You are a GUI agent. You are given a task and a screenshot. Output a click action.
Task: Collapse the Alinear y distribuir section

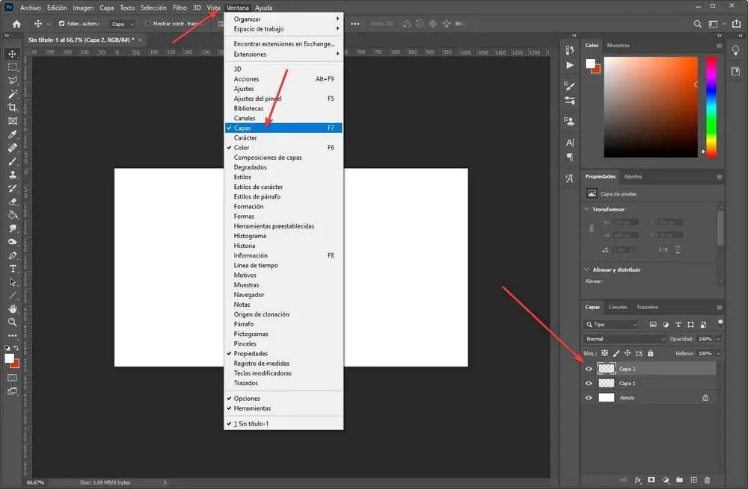coord(586,270)
